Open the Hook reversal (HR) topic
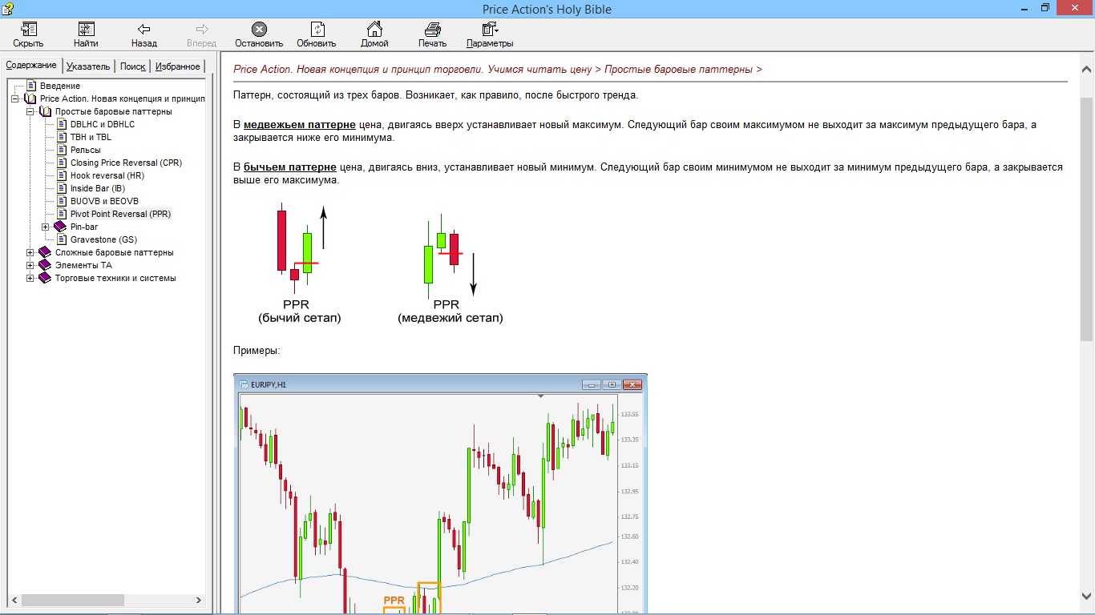 (107, 175)
